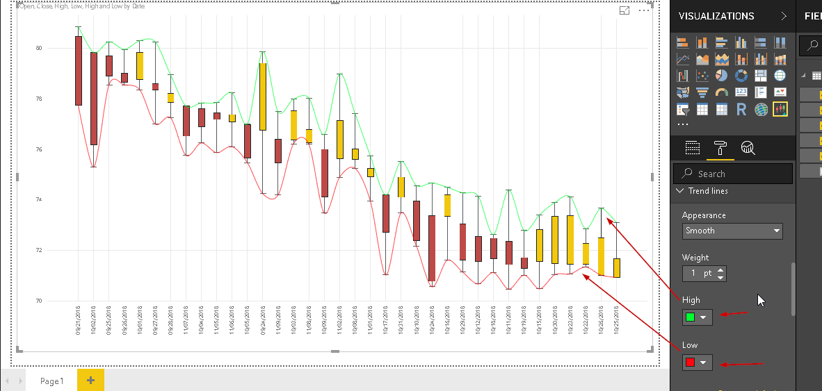Select the Stacked bar chart visual
The width and height of the screenshot is (822, 391).
point(682,42)
